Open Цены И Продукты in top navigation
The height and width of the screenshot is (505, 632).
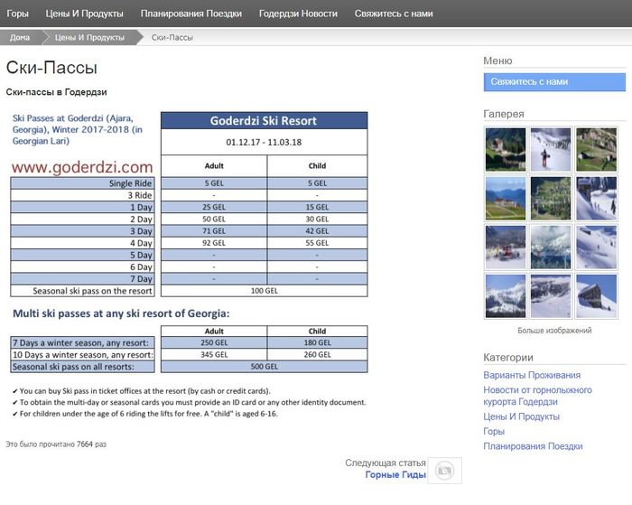click(x=84, y=14)
